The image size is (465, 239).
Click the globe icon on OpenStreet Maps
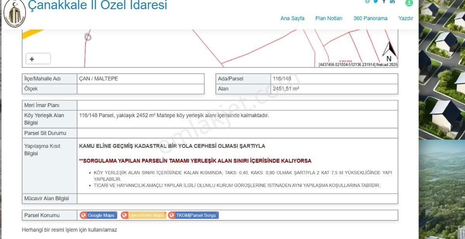(124, 215)
